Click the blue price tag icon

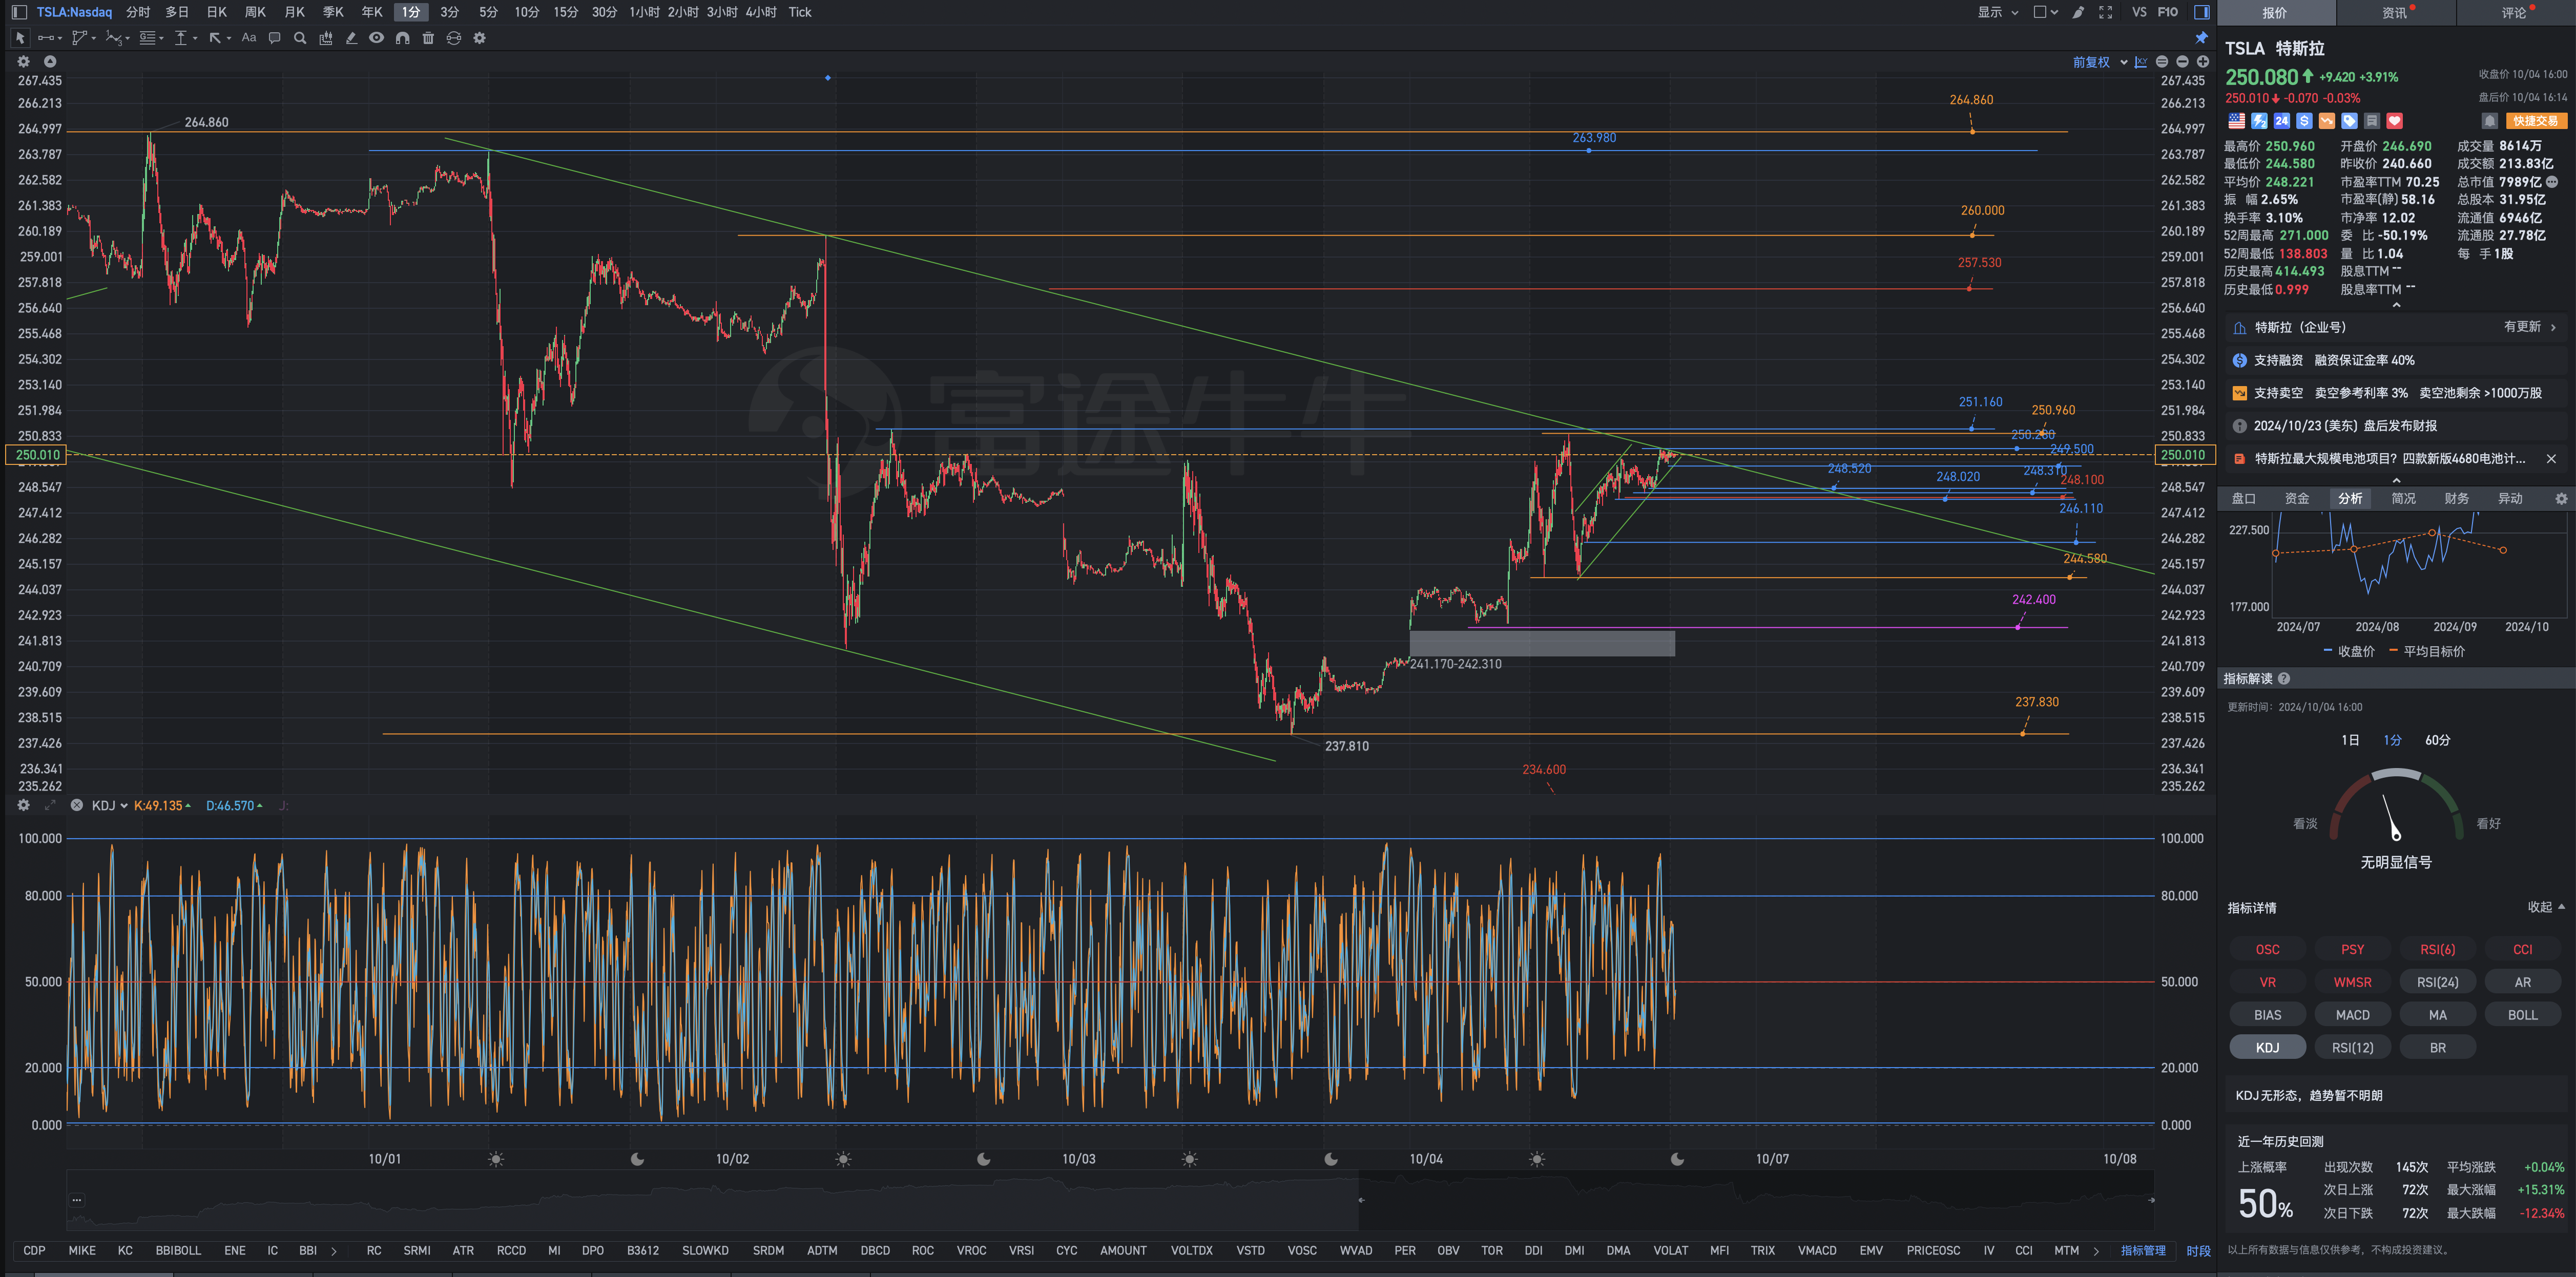2350,121
